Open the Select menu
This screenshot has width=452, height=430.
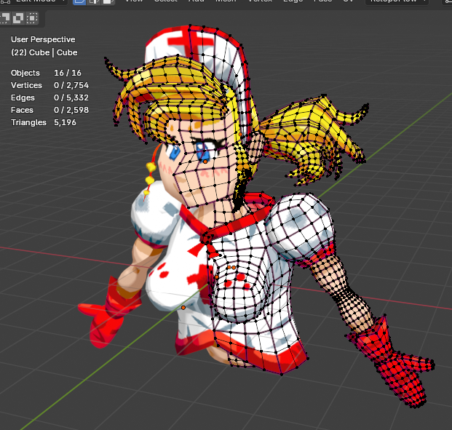166,1
